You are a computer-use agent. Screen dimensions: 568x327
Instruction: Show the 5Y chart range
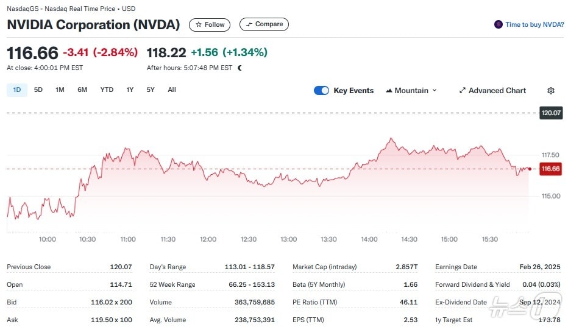tap(151, 90)
